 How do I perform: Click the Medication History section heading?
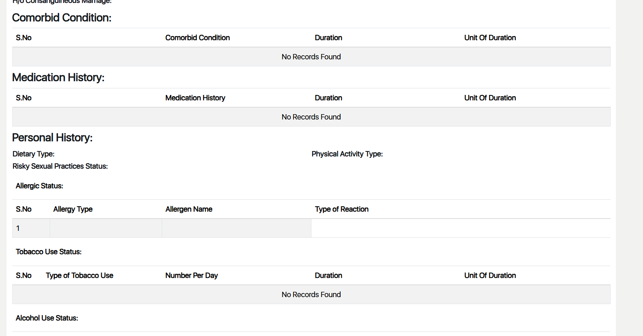click(x=58, y=77)
